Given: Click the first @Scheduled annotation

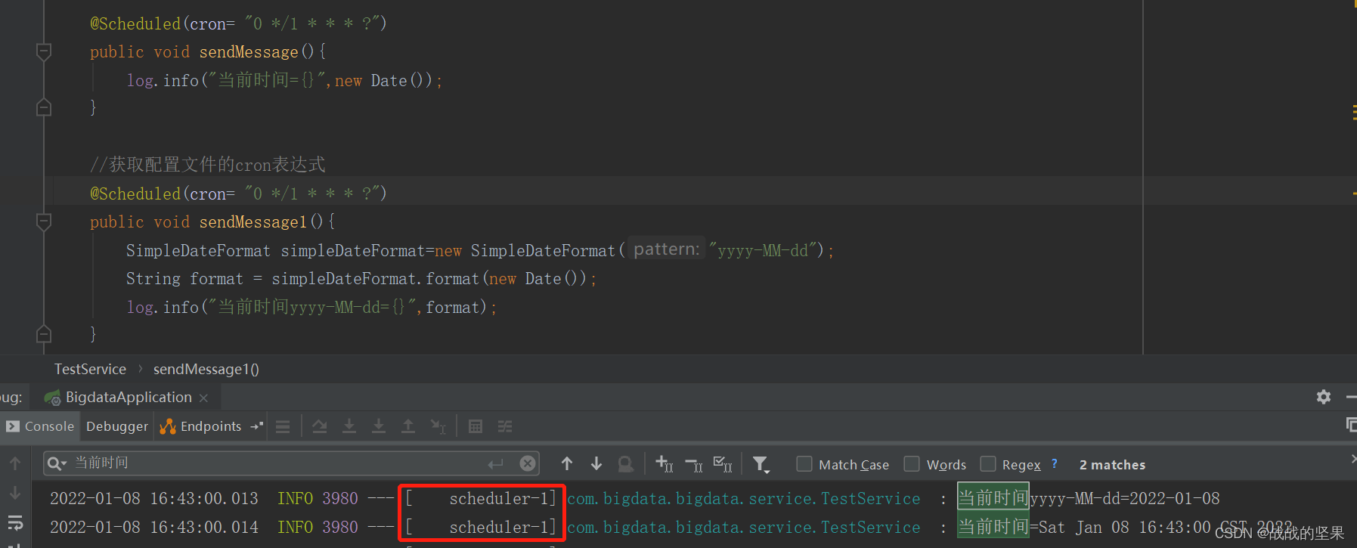Looking at the screenshot, I should (135, 23).
